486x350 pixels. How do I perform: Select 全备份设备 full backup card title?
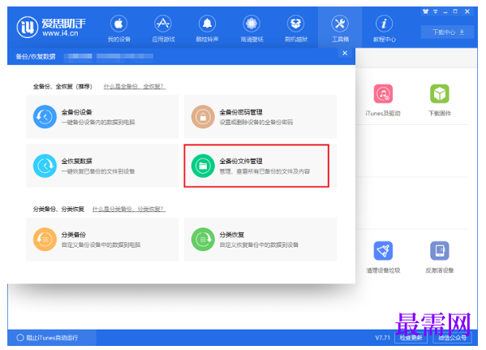(x=76, y=112)
